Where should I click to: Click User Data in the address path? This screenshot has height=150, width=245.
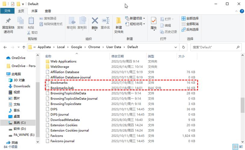[x=113, y=47]
